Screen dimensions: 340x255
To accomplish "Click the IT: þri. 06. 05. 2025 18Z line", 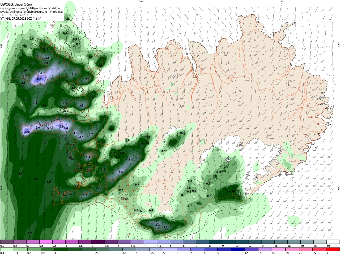I will pos(16,15).
